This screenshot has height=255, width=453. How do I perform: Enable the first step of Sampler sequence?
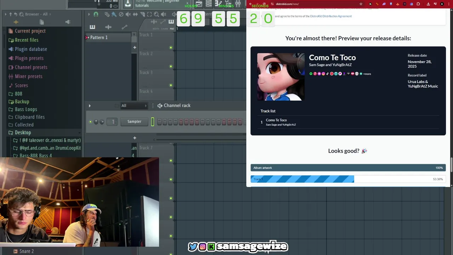[x=159, y=122]
